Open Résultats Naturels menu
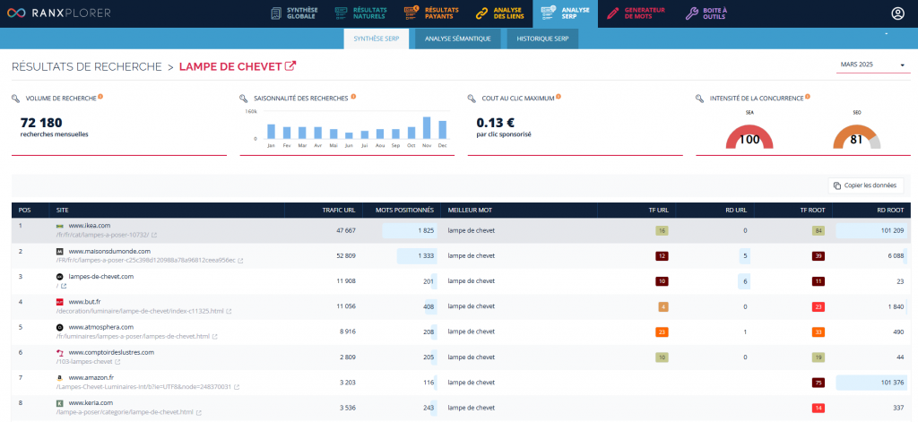Image resolution: width=918 pixels, height=422 pixels. pyautogui.click(x=360, y=13)
